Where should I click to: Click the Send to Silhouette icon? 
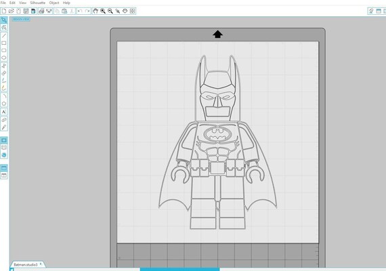coord(49,11)
